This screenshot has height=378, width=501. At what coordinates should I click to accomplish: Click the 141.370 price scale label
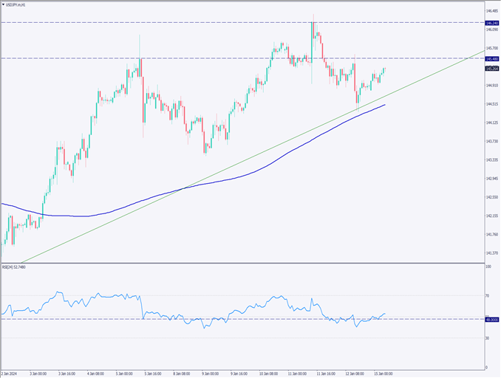pos(491,253)
